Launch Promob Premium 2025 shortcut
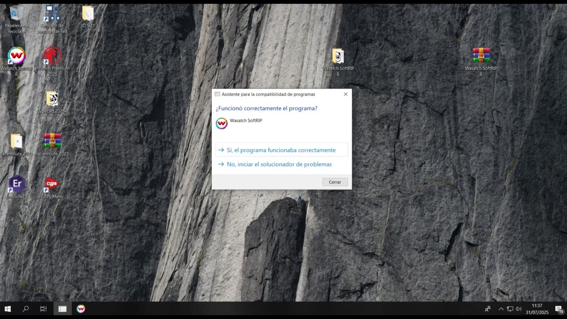The width and height of the screenshot is (567, 319). pyautogui.click(x=52, y=62)
